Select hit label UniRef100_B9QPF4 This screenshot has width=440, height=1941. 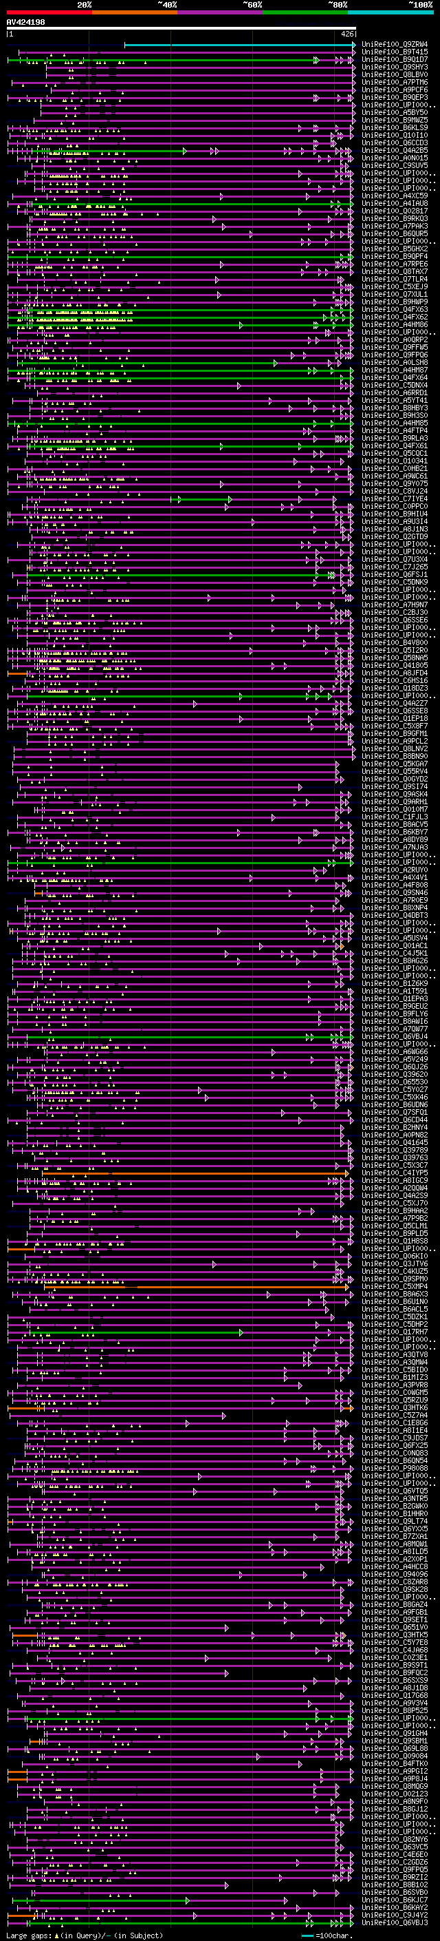pyautogui.click(x=395, y=256)
